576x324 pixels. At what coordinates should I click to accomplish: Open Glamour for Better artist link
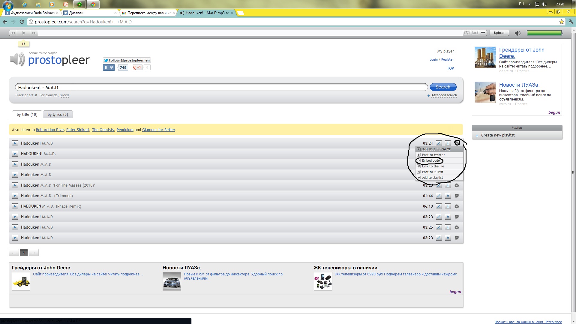click(x=159, y=130)
